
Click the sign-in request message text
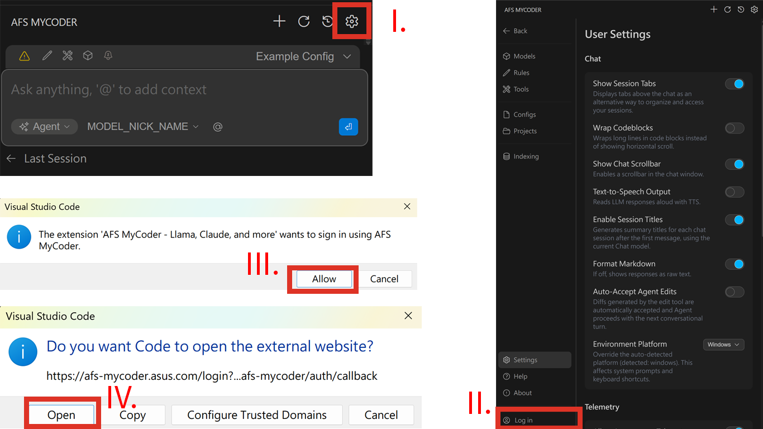pyautogui.click(x=214, y=240)
